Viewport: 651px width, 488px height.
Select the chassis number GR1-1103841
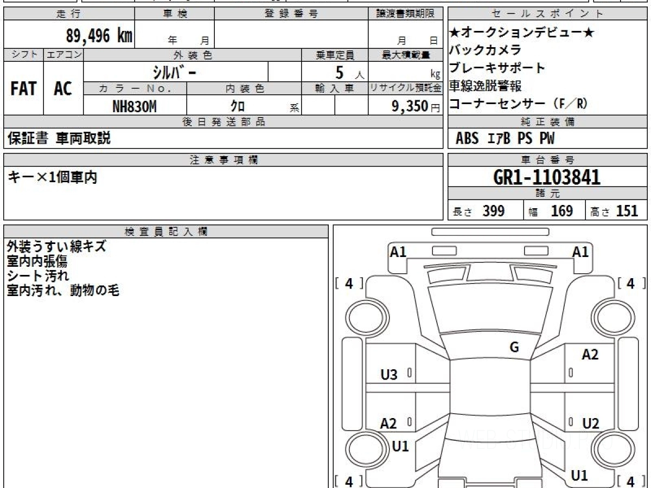(547, 177)
